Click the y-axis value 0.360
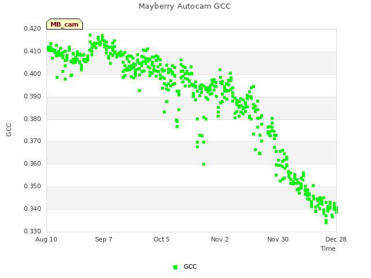 pyautogui.click(x=32, y=163)
